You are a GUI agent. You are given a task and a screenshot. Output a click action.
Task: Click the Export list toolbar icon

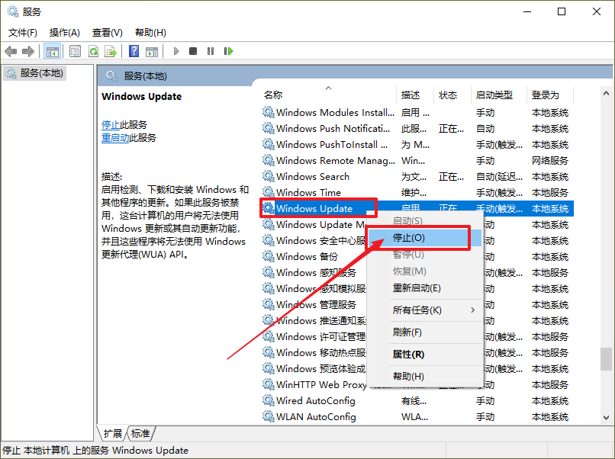(x=111, y=51)
